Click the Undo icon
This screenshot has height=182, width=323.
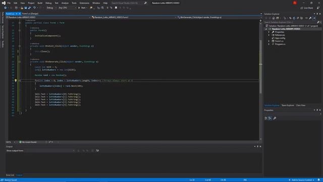34,8
